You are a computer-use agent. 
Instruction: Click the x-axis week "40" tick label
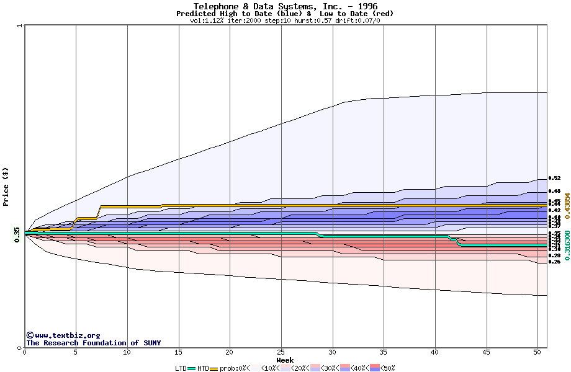435,352
